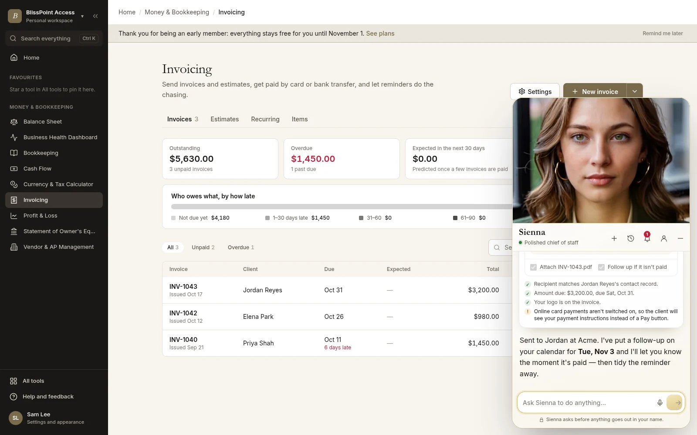This screenshot has width=697, height=435.
Task: Switch to Items tab
Action: (300, 119)
